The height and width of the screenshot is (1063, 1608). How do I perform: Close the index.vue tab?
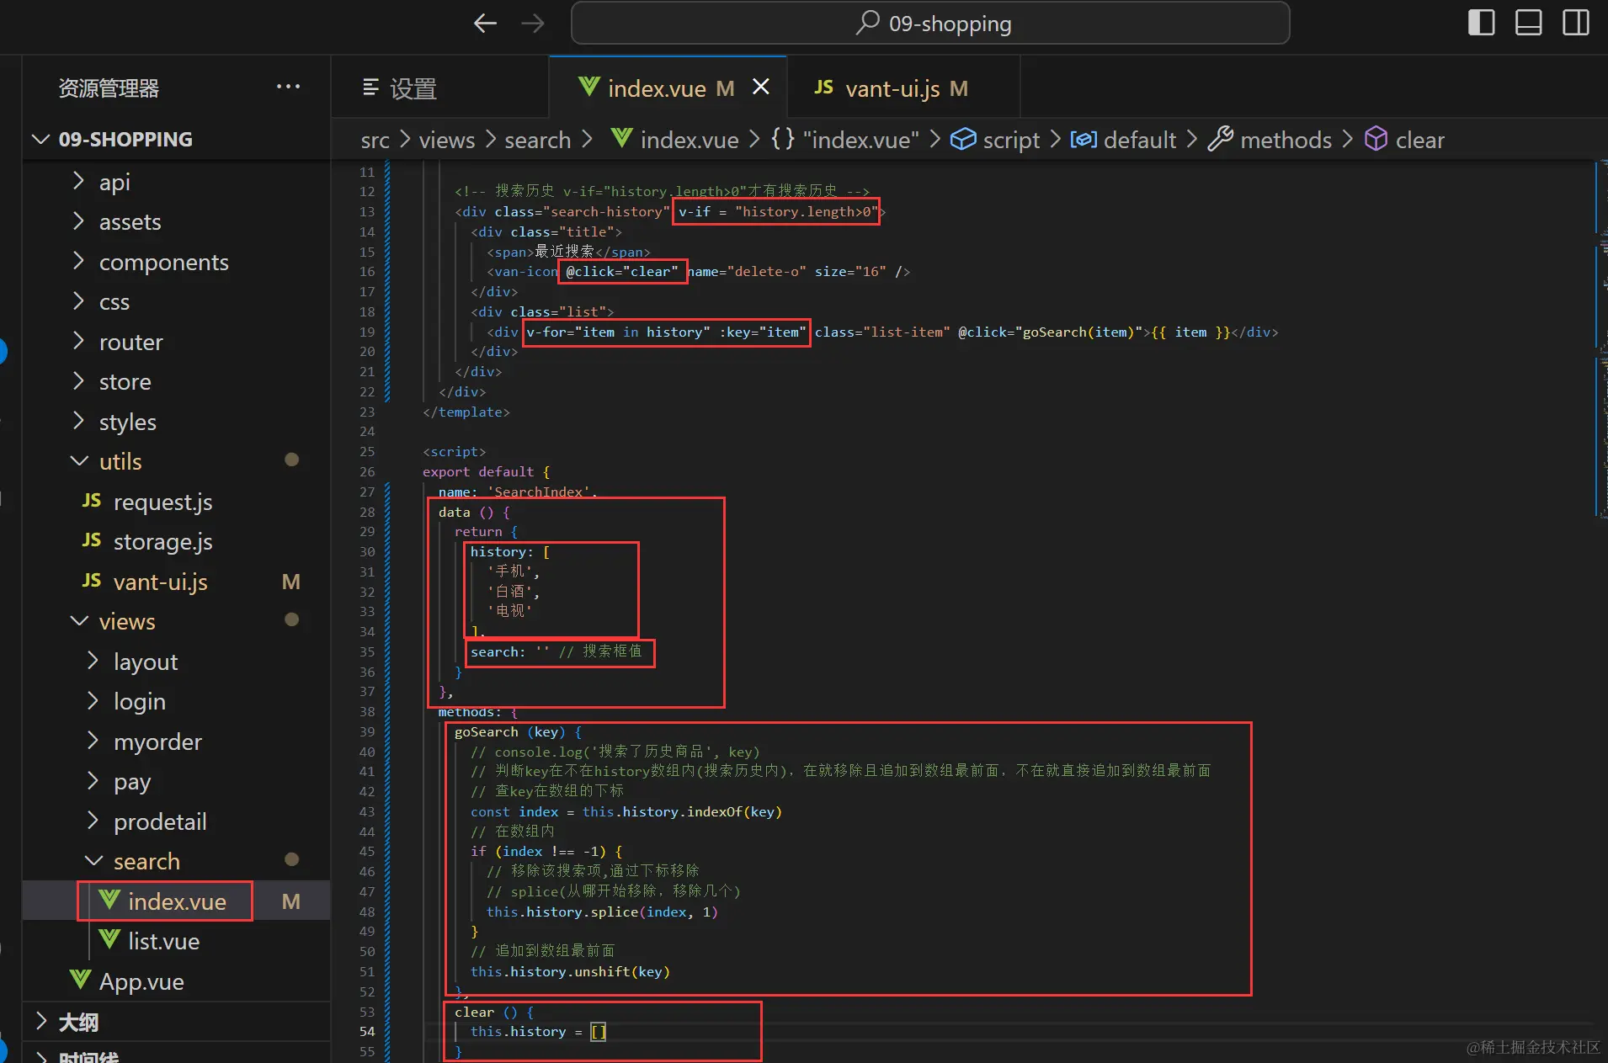pos(760,87)
